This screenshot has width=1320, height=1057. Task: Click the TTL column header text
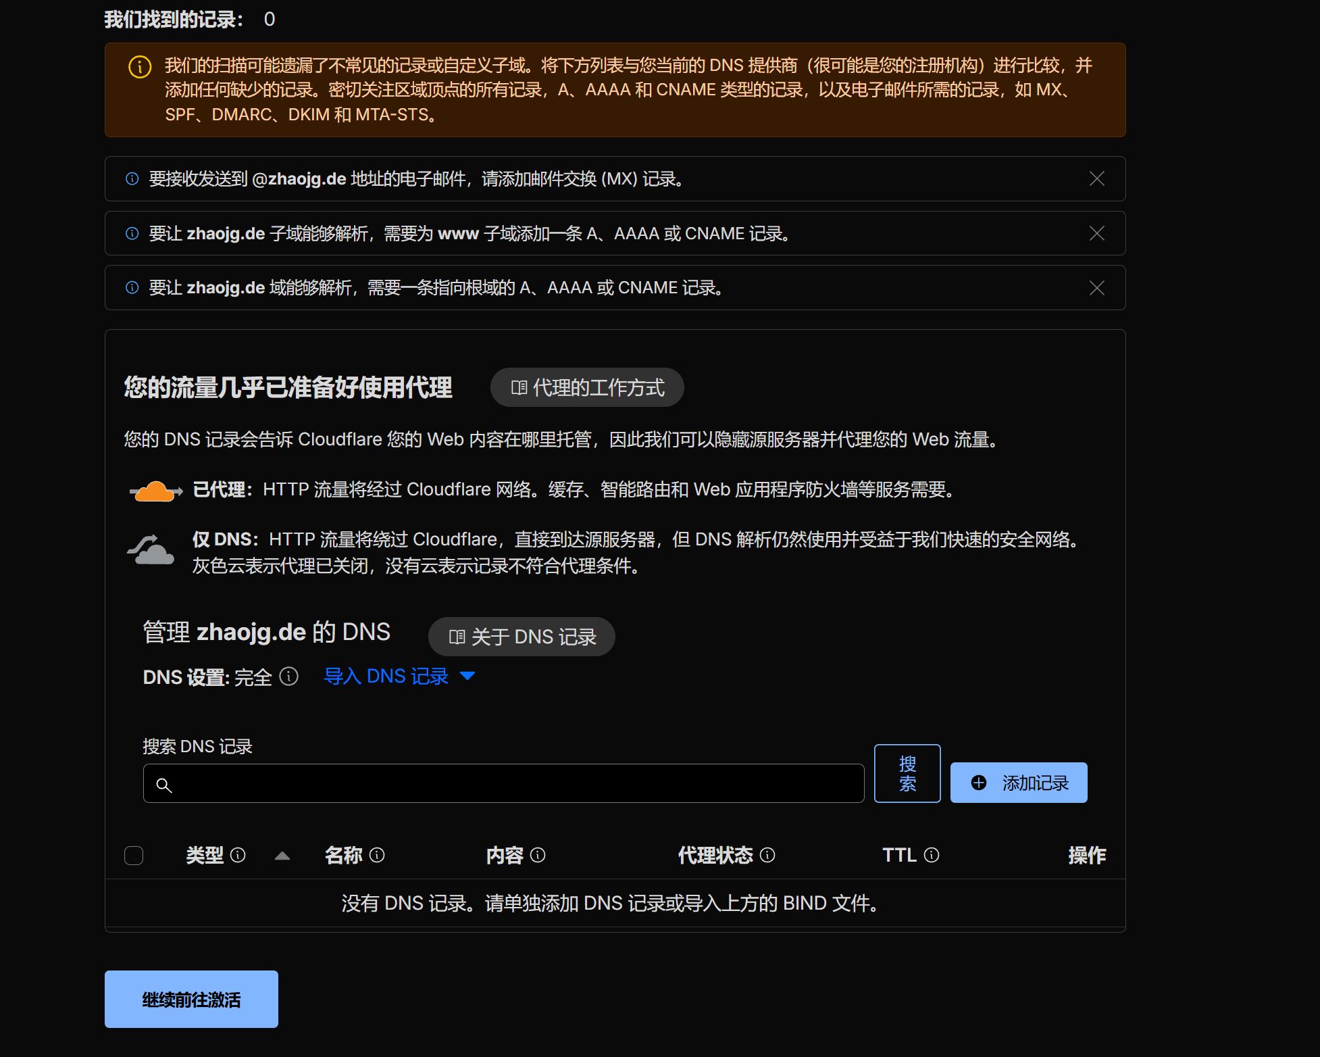point(899,856)
